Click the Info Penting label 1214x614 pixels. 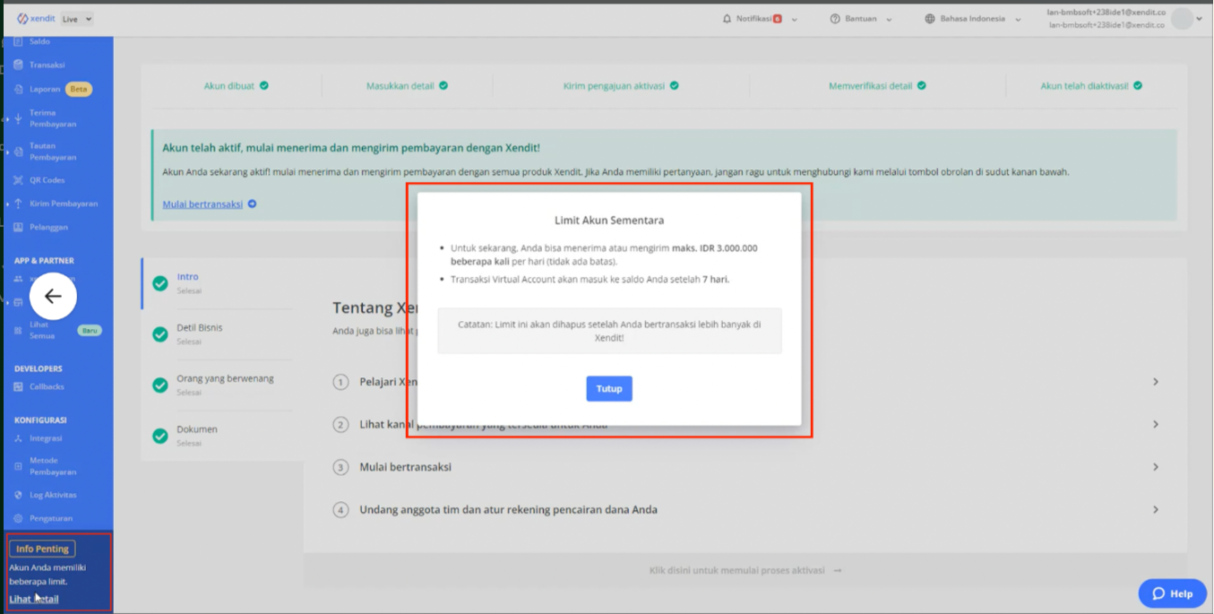(42, 549)
